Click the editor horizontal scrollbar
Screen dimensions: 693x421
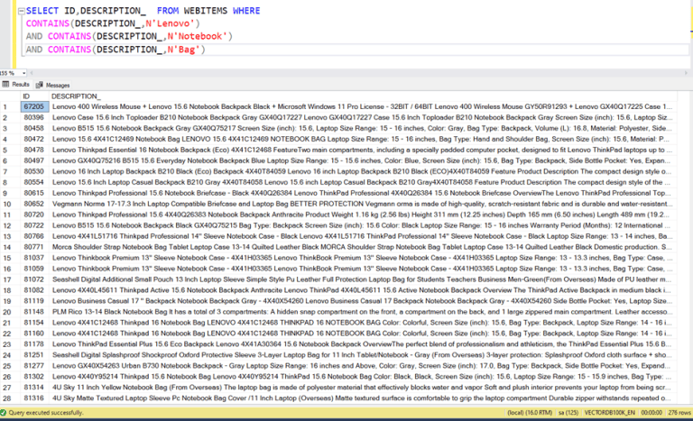point(358,73)
